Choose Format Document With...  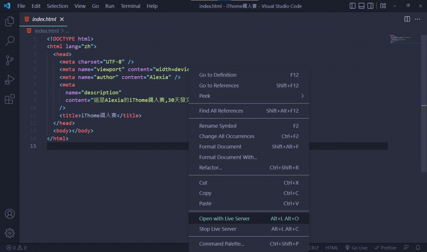click(249, 157)
